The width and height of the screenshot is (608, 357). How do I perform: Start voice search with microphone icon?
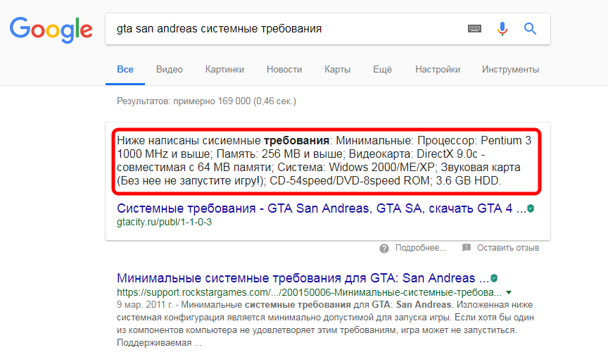click(x=502, y=29)
